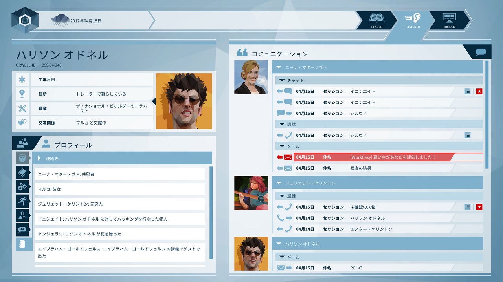Image resolution: width=503 pixels, height=282 pixels.
Task: Click the running person sidebar icon
Action: click(22, 201)
